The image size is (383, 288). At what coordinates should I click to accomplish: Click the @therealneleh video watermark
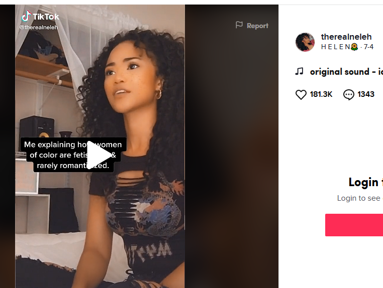39,27
